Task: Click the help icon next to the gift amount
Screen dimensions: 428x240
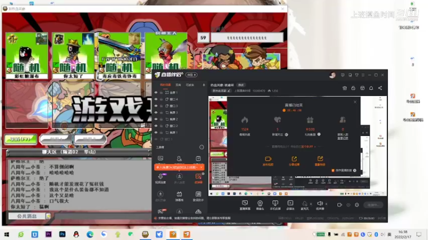Action: [319, 134]
